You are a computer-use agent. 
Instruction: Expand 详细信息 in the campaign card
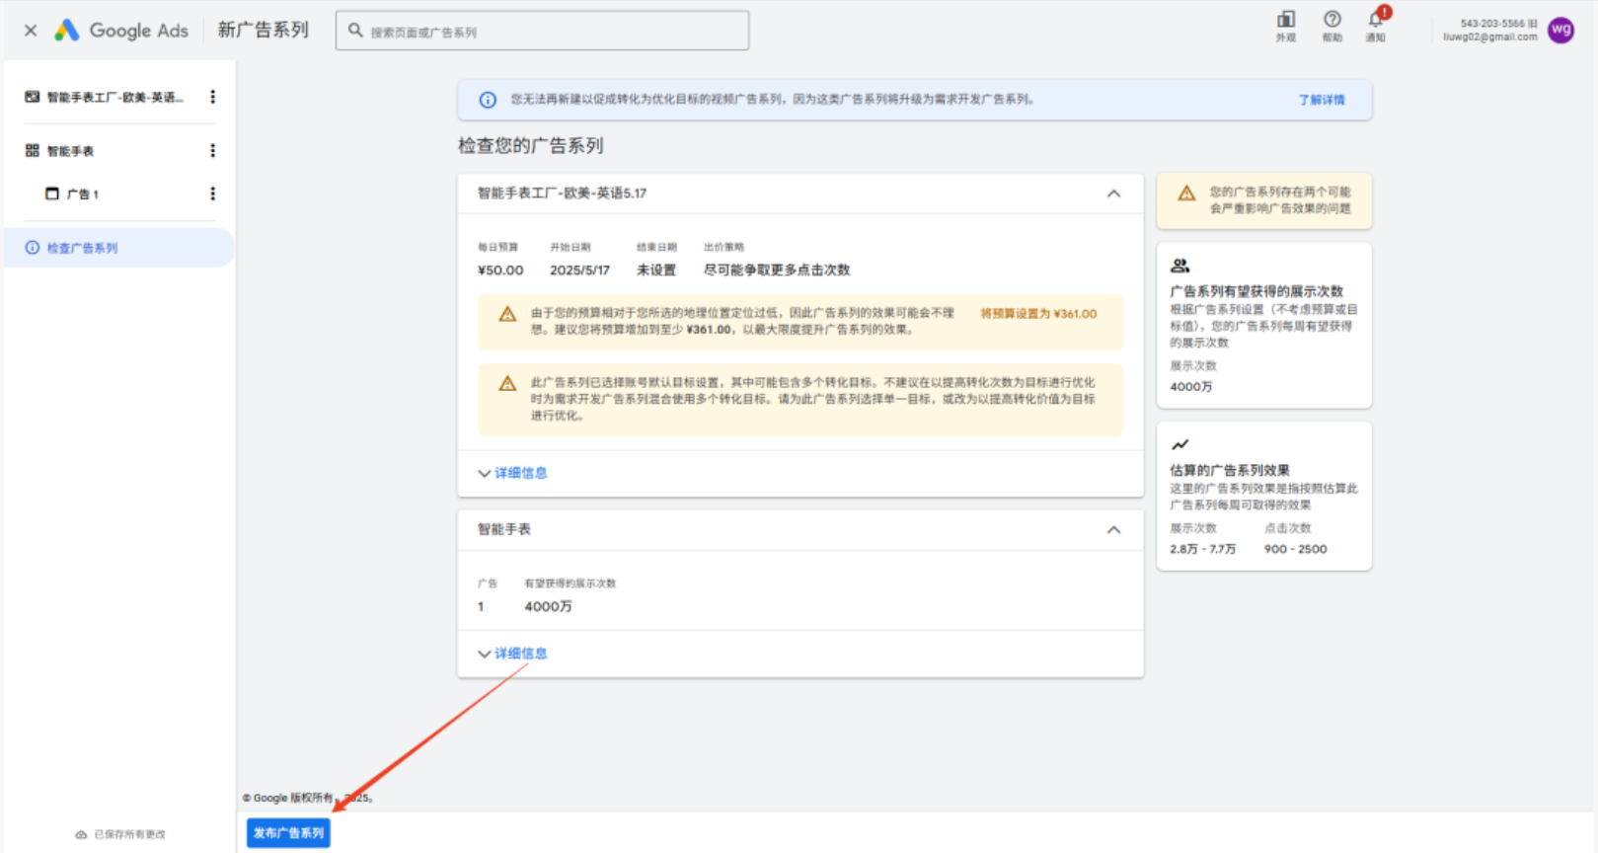(x=512, y=473)
